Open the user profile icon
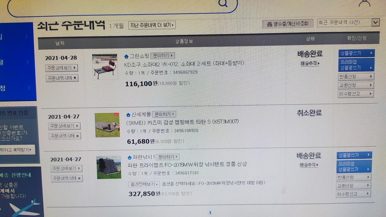The width and height of the screenshot is (386, 217). tap(364, 3)
